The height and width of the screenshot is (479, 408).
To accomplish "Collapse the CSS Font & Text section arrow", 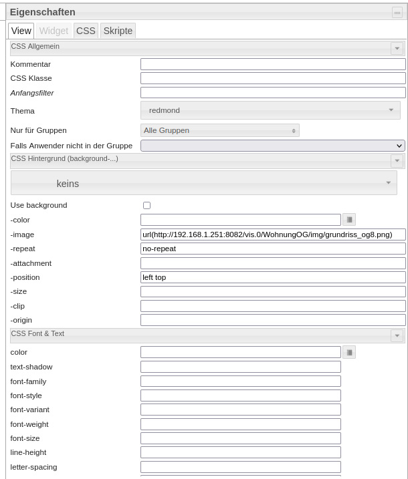I will [397, 336].
